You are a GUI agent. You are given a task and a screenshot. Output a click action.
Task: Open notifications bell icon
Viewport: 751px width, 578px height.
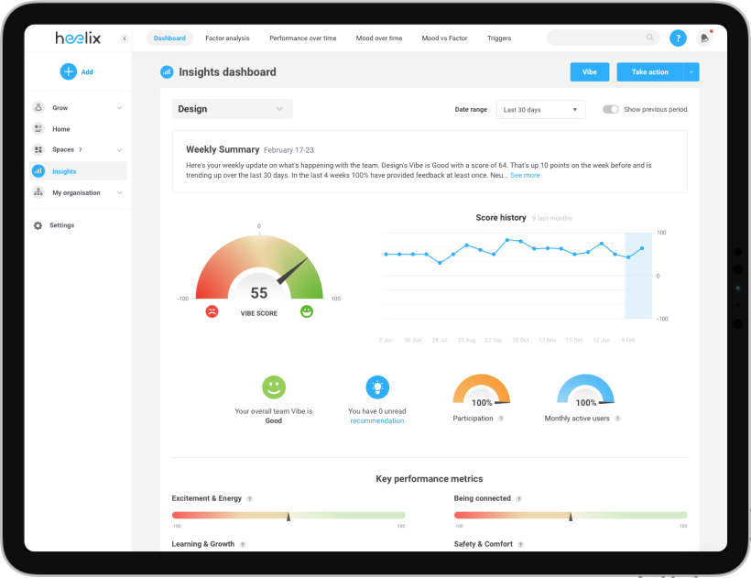point(705,38)
